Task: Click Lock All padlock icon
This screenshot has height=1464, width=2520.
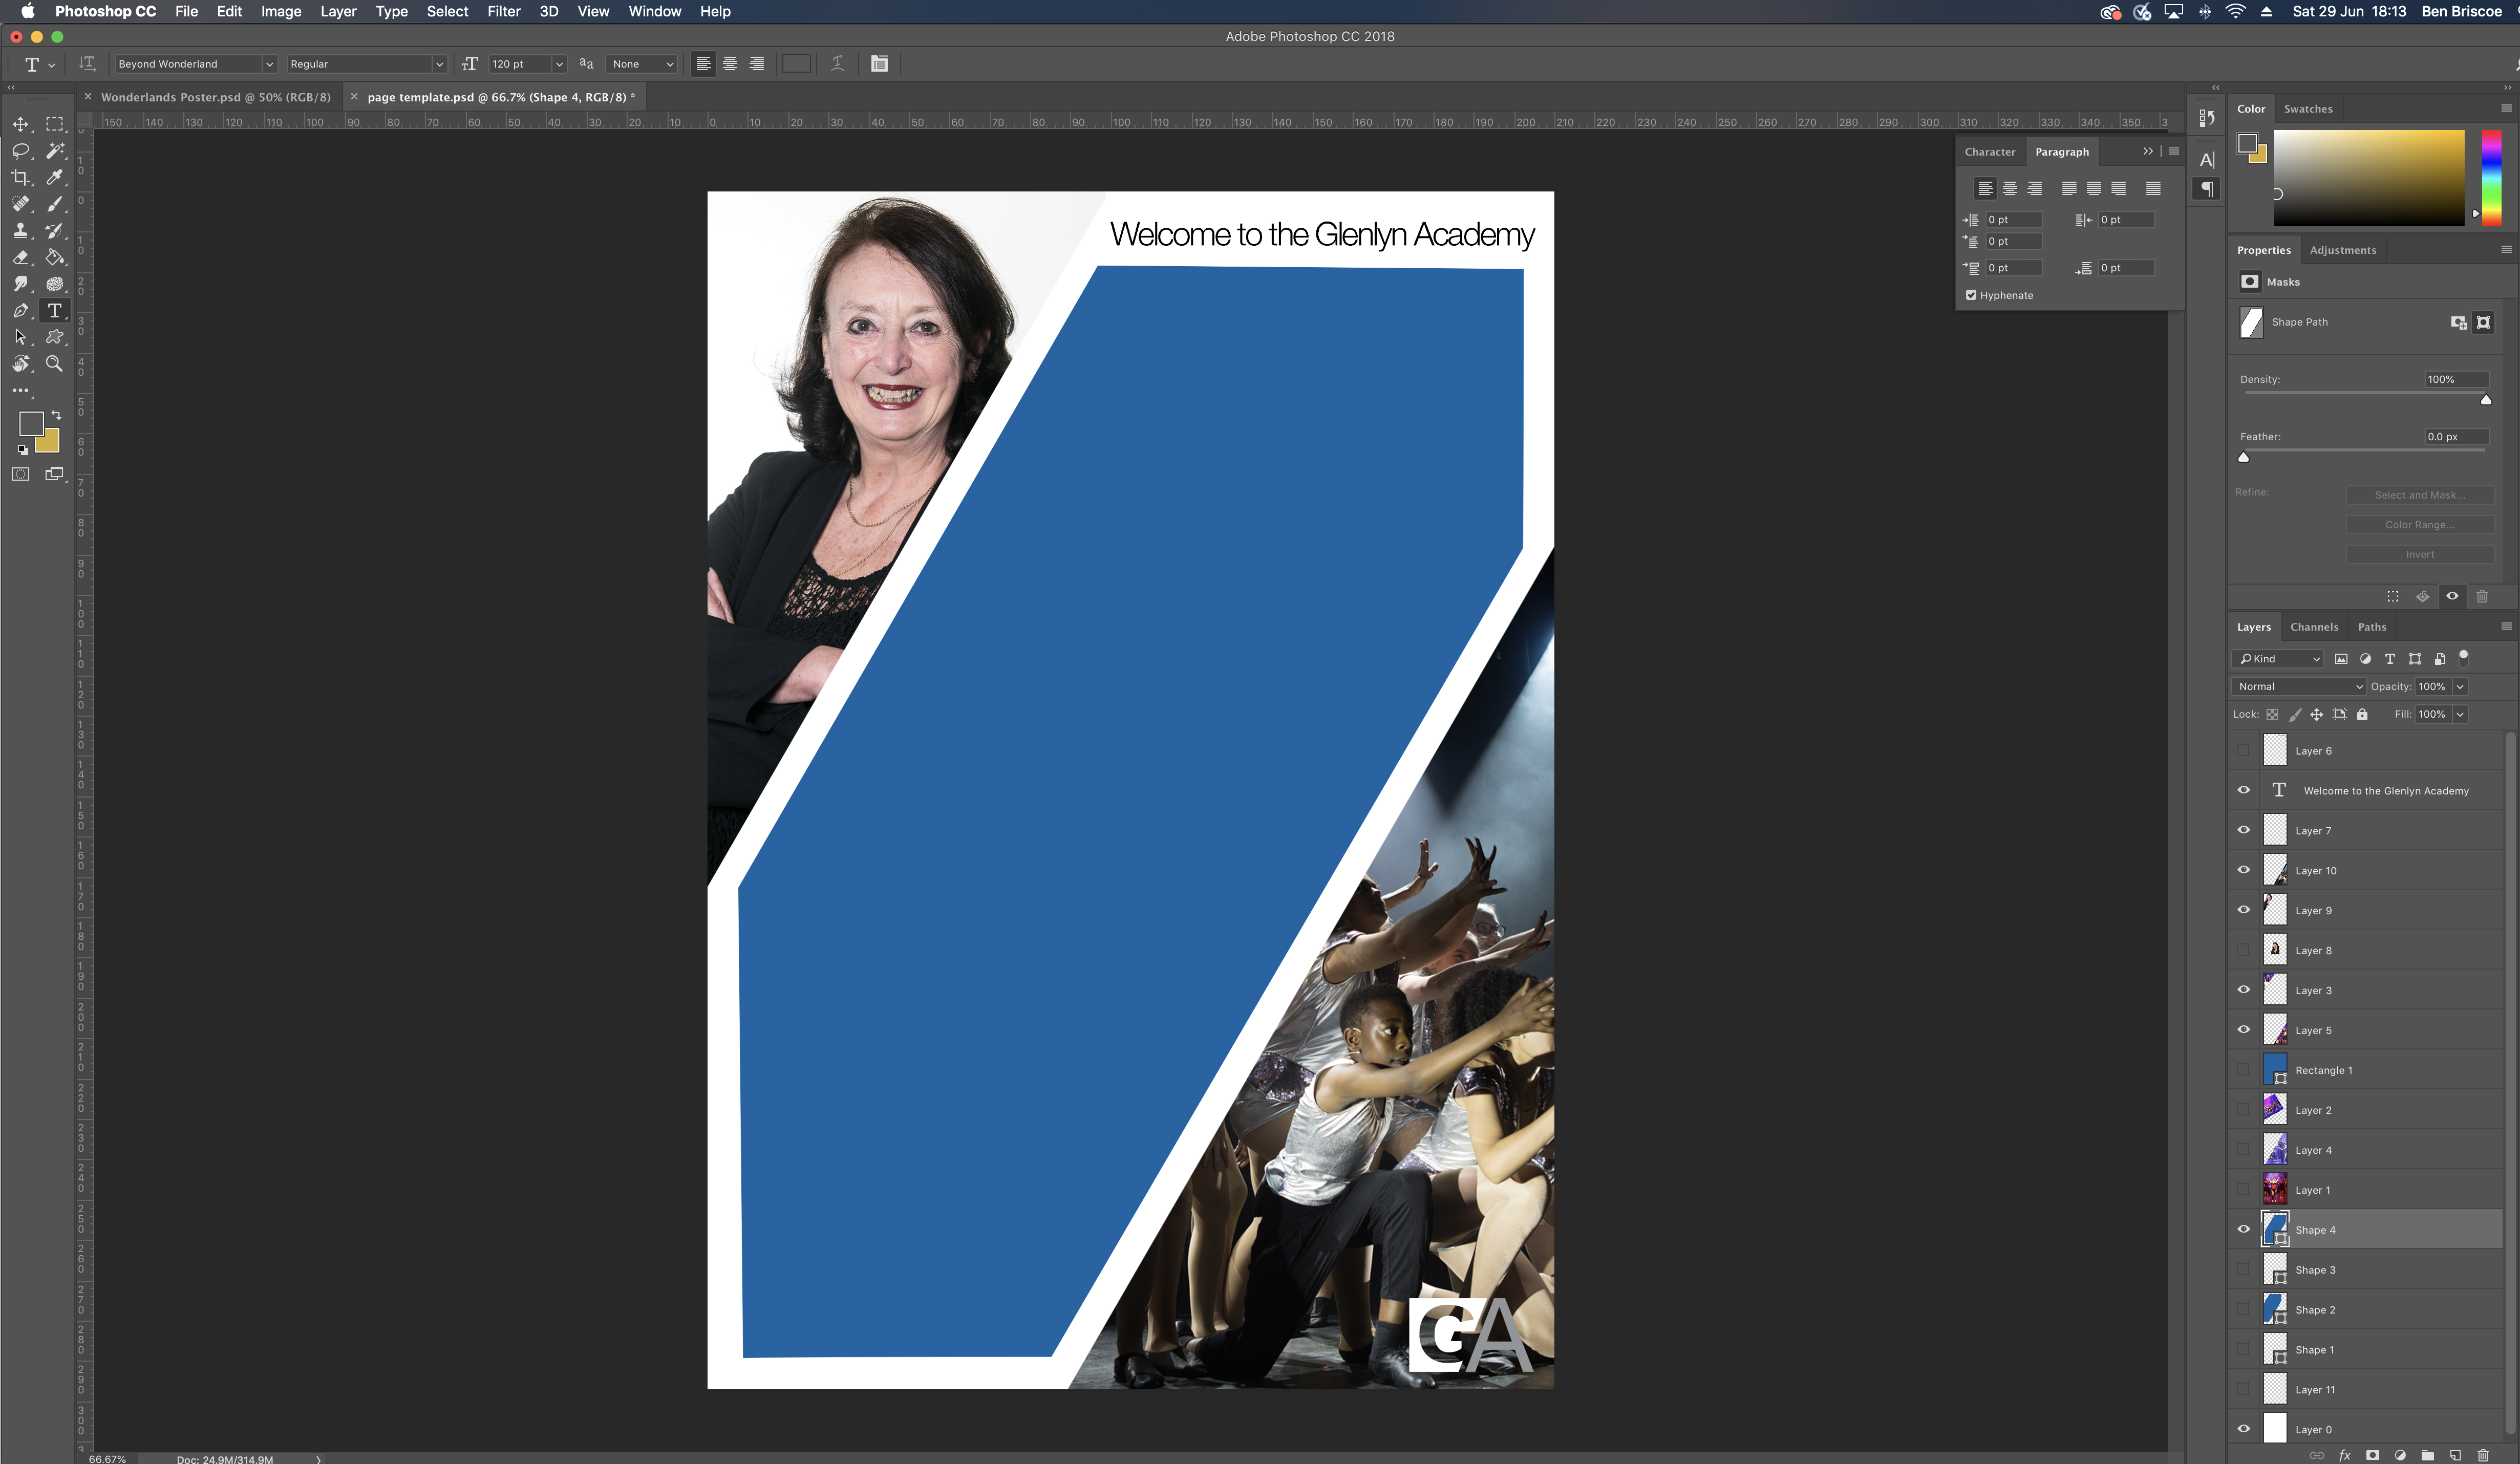Action: pyautogui.click(x=2362, y=714)
